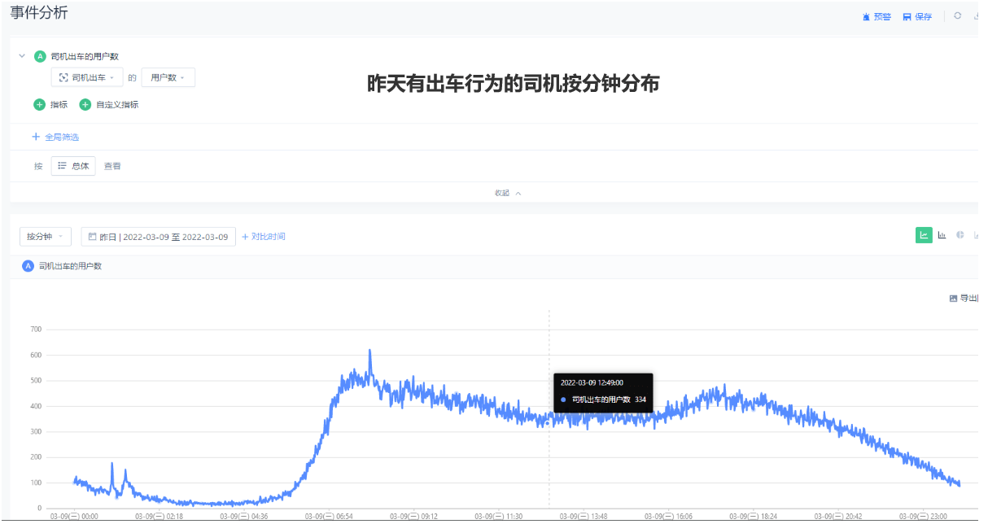Click the 保存 save icon

(907, 17)
